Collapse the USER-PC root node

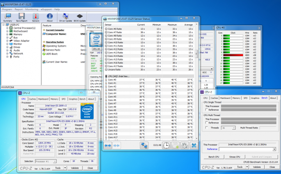click(4, 25)
